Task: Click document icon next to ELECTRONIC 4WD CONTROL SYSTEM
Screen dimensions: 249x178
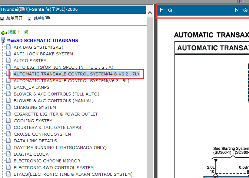Action: point(9,167)
